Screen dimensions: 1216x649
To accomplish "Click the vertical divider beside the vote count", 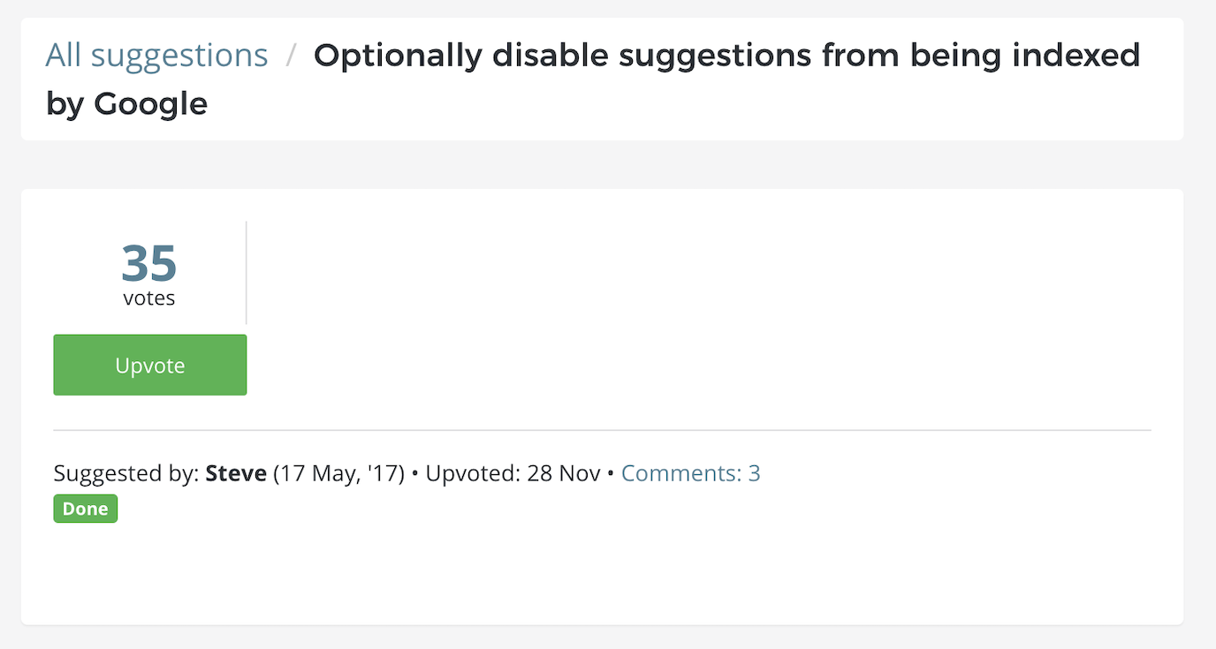I will (x=246, y=273).
